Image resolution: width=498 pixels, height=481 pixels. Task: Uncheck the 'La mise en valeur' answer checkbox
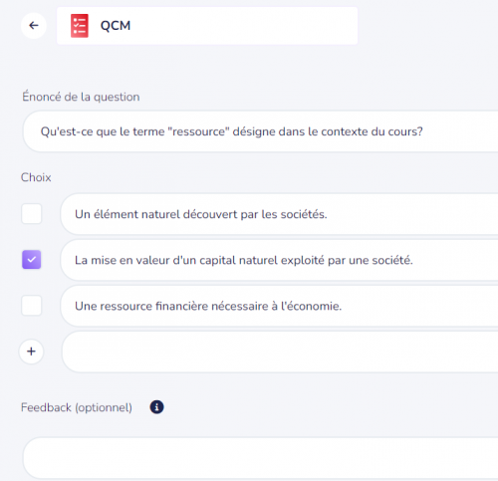click(32, 260)
